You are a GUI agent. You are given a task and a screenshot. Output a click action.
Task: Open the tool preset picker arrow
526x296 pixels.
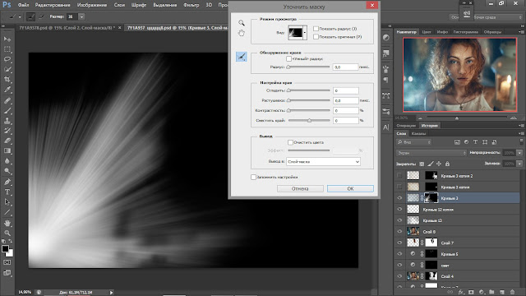(20, 16)
